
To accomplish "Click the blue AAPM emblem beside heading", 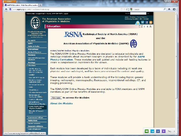I will (133, 44).
